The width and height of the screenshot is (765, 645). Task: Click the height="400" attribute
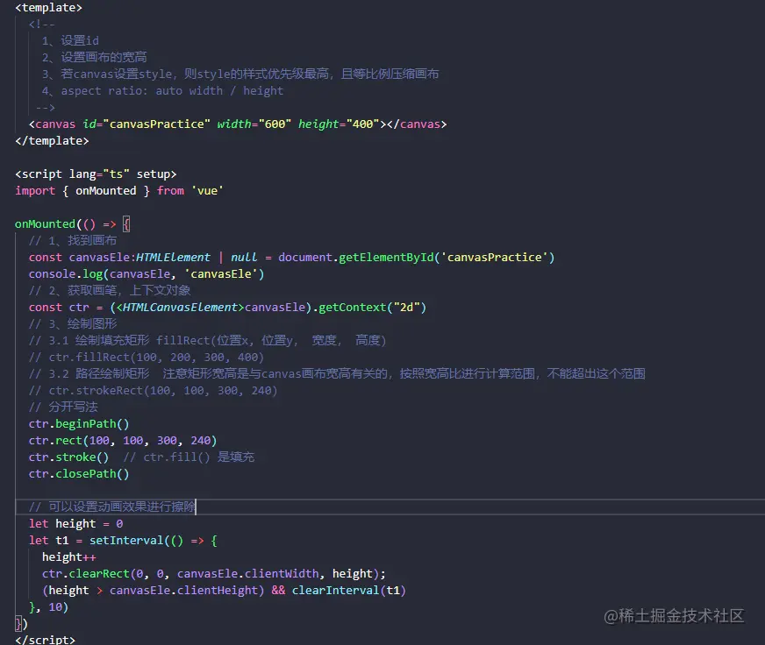(339, 124)
